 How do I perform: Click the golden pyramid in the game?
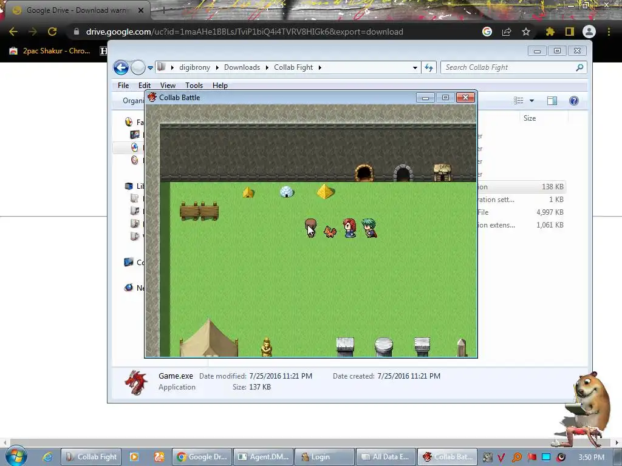click(326, 191)
